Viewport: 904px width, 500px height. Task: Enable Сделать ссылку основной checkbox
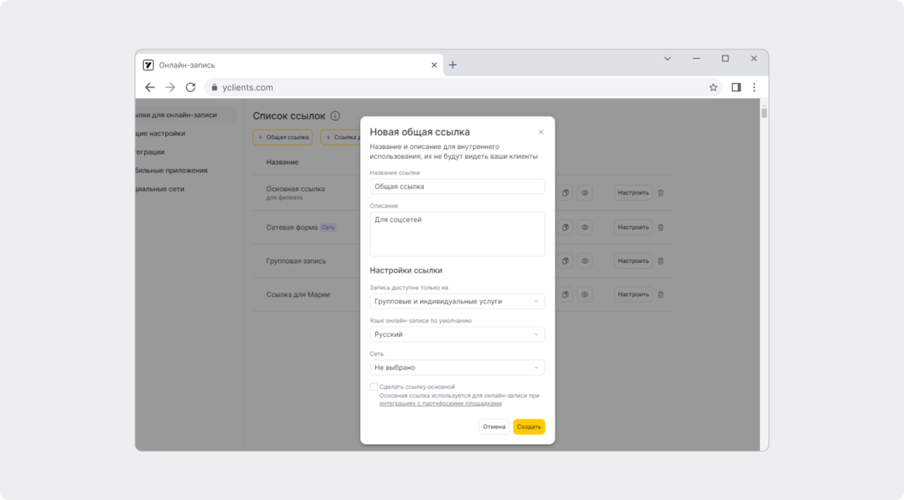[373, 387]
